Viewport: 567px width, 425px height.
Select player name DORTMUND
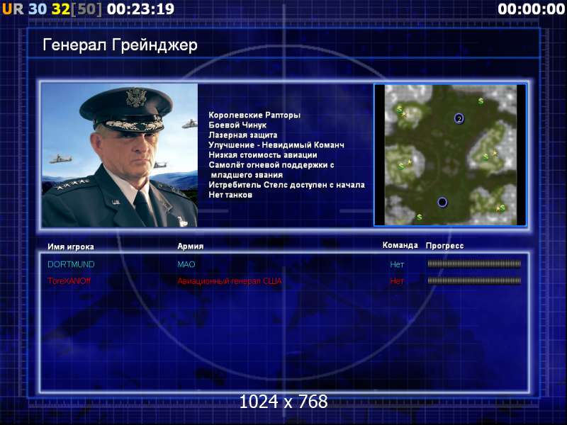point(72,264)
